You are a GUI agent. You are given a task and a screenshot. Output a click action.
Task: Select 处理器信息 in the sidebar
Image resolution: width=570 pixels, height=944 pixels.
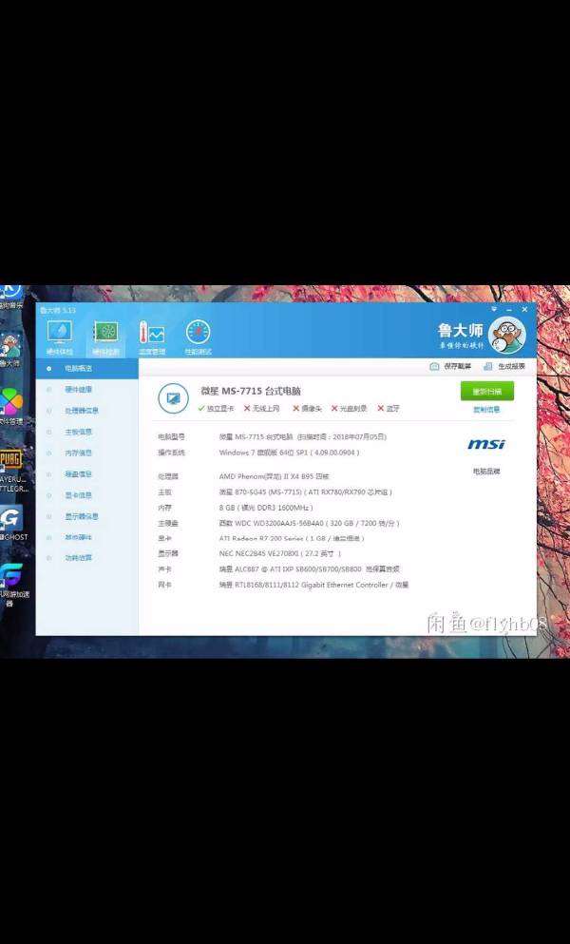tap(86, 411)
